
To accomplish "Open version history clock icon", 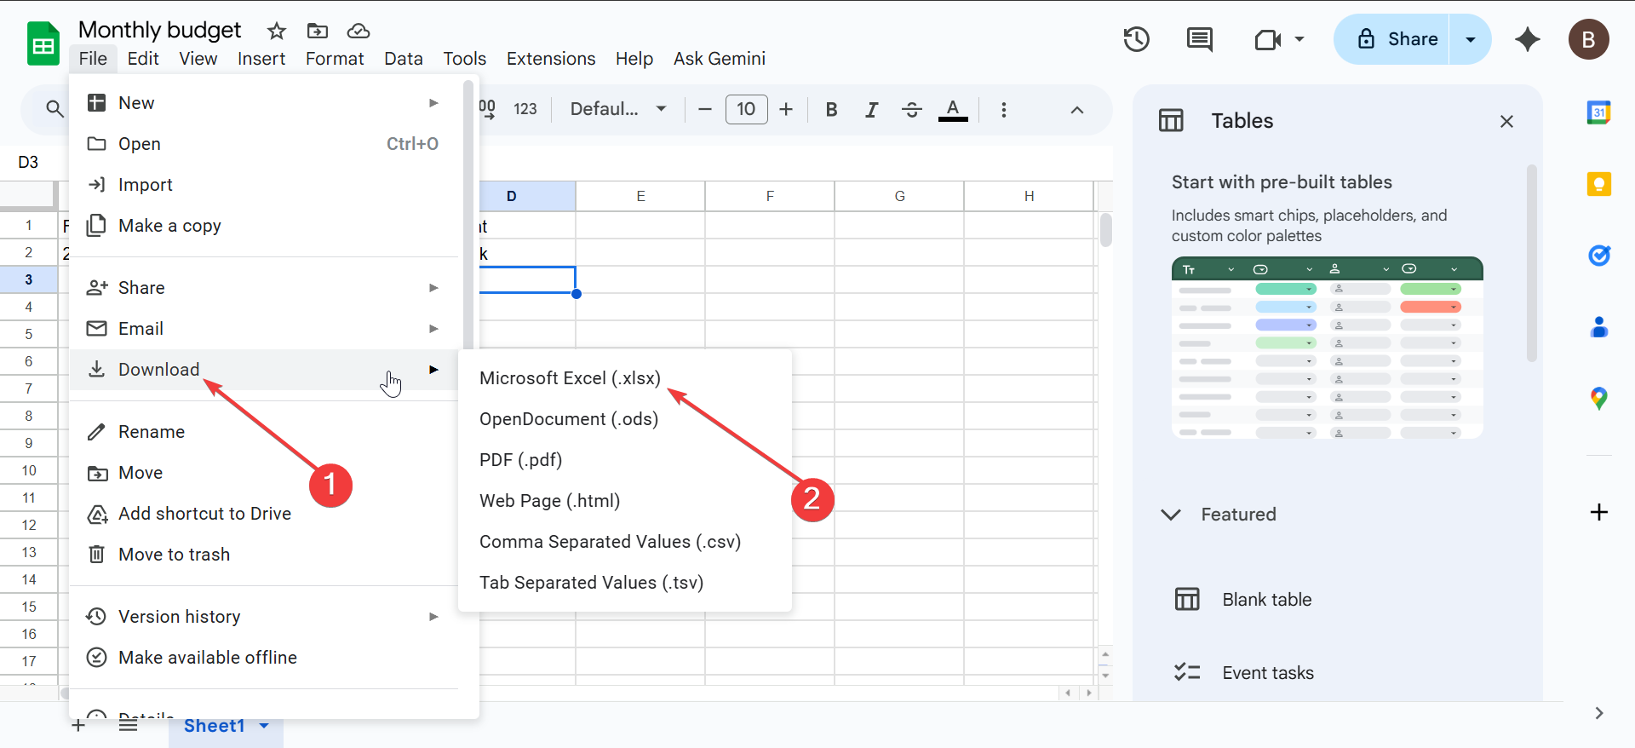I will click(1136, 39).
